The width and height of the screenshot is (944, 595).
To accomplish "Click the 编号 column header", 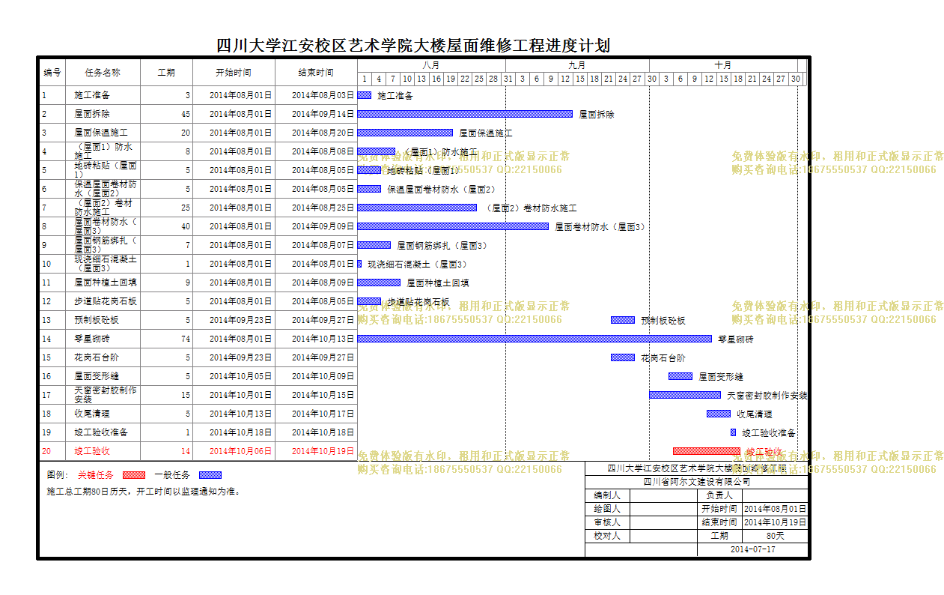I will [x=52, y=73].
